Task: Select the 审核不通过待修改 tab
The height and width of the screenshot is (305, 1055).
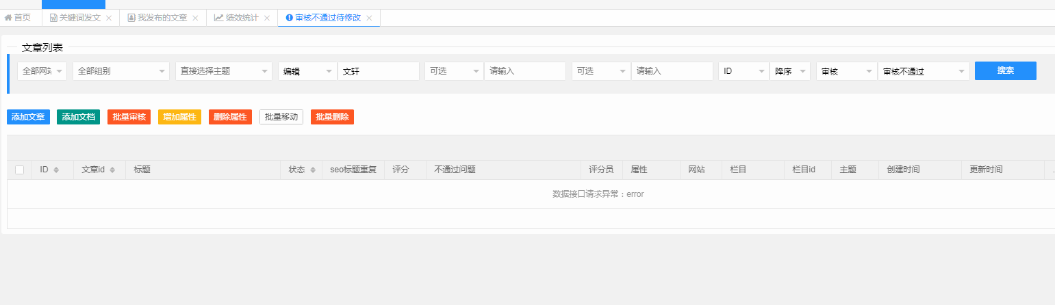Action: [328, 18]
